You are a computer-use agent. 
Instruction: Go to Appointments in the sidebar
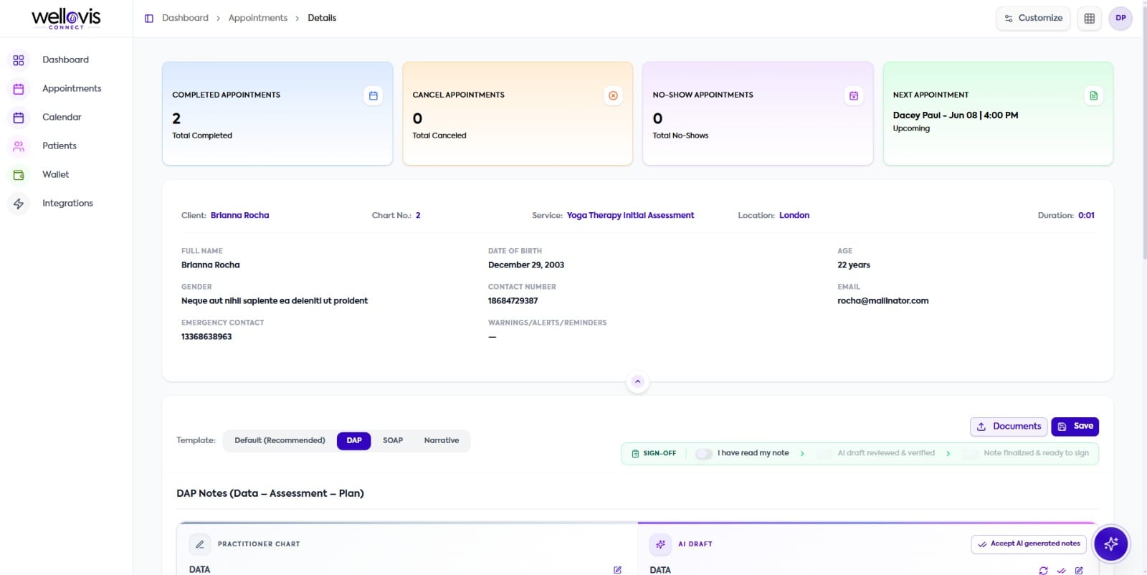[x=72, y=89]
